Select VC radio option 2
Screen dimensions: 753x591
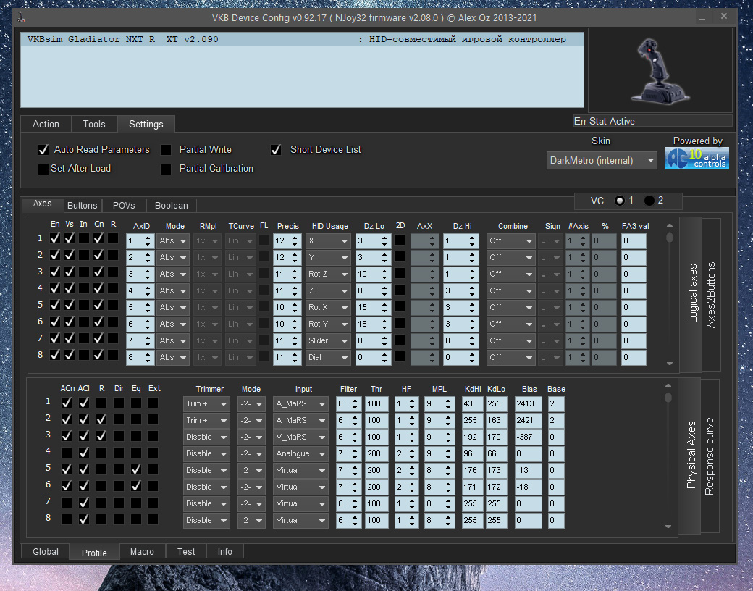click(649, 201)
